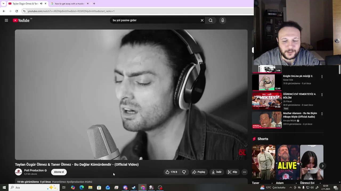
Task: Open the three-dot more actions menu under the video
Action: click(x=244, y=172)
